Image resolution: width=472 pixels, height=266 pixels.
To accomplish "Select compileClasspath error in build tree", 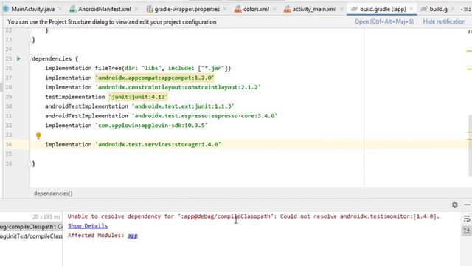I will pos(31,227).
